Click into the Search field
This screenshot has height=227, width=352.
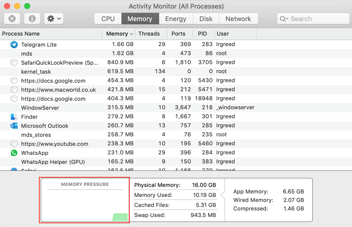[313, 19]
